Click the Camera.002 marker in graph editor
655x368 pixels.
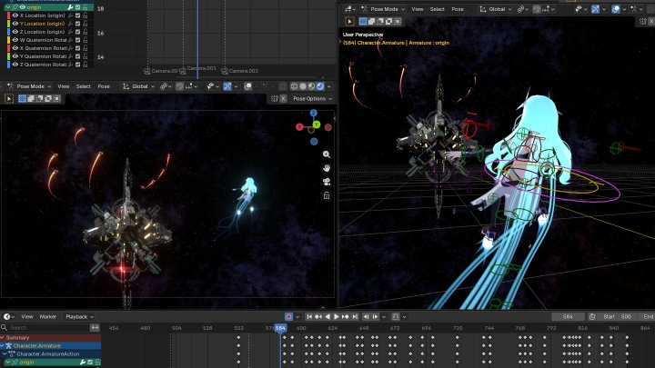pyautogui.click(x=240, y=71)
